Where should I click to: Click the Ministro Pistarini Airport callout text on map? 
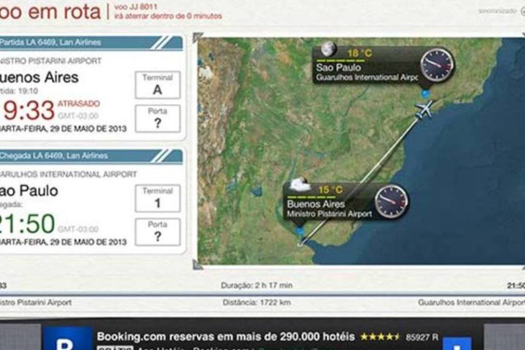click(329, 214)
